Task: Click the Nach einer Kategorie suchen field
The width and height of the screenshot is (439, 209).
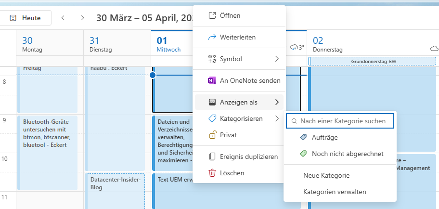Action: (343, 121)
